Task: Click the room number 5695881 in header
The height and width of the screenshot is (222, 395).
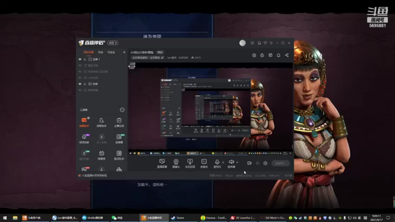Action: (x=183, y=58)
